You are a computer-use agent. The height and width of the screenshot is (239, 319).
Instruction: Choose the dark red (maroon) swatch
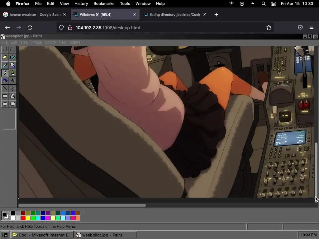(x=23, y=213)
